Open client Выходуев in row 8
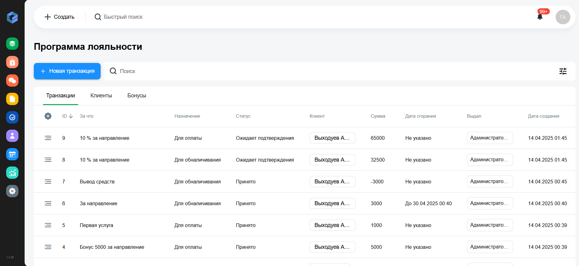The width and height of the screenshot is (579, 266). pyautogui.click(x=332, y=160)
